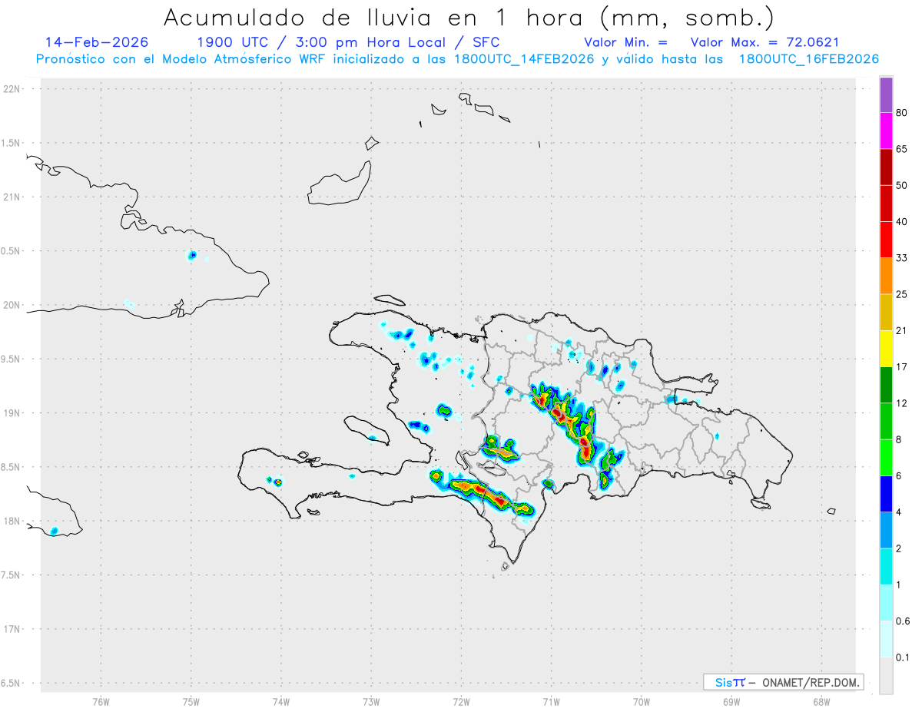Click the legend value '33'
This screenshot has width=922, height=712.
tap(902, 258)
